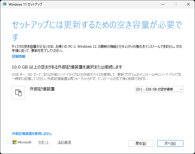This screenshot has height=154, width=195.
Task: Open the external storage drive dropdown
Action: (159, 89)
